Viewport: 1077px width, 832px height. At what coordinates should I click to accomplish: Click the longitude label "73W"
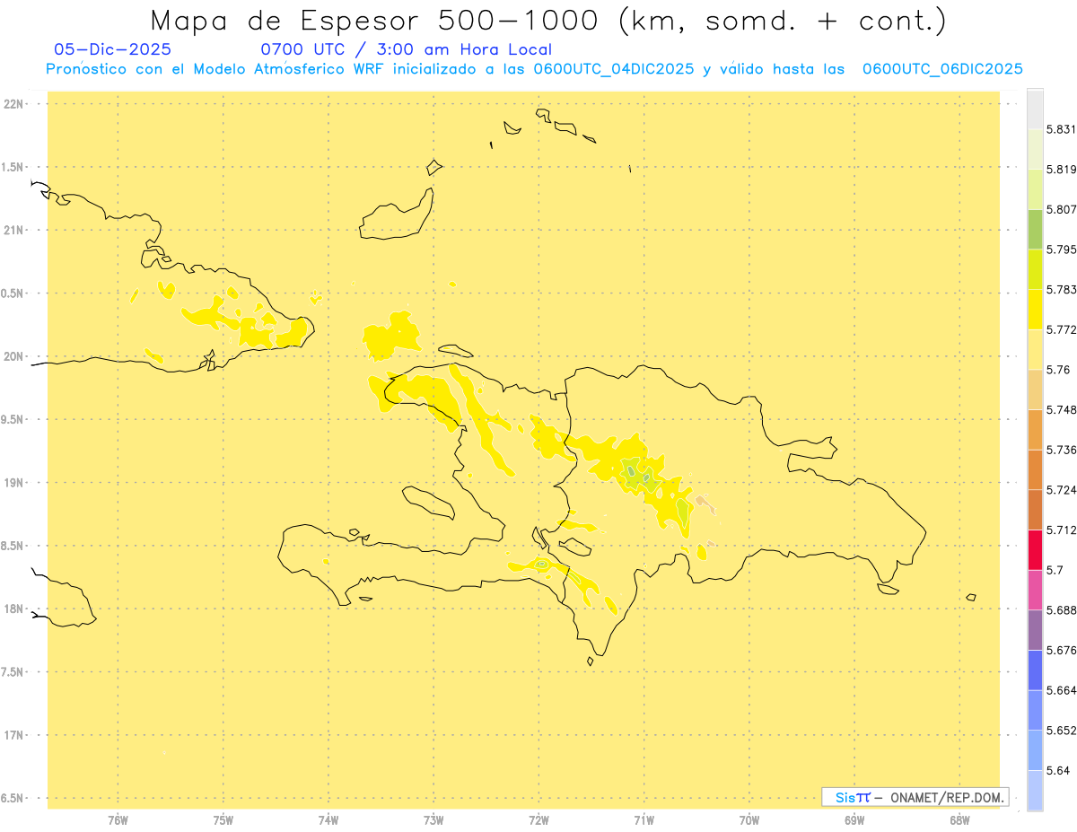(433, 820)
